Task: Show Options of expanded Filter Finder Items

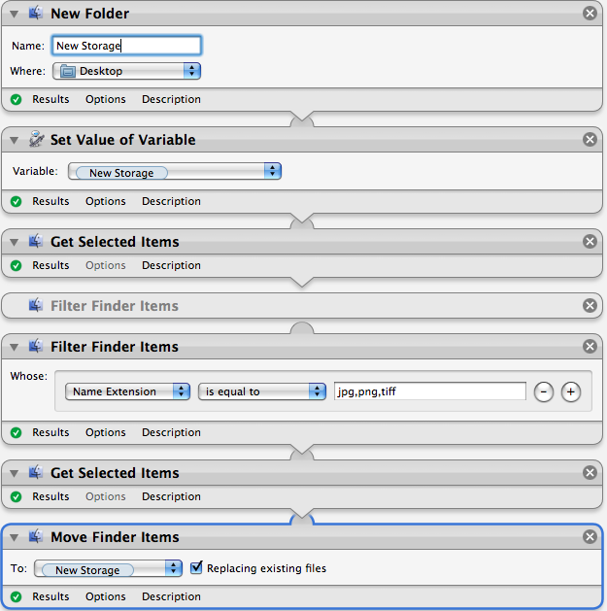Action: coord(106,432)
